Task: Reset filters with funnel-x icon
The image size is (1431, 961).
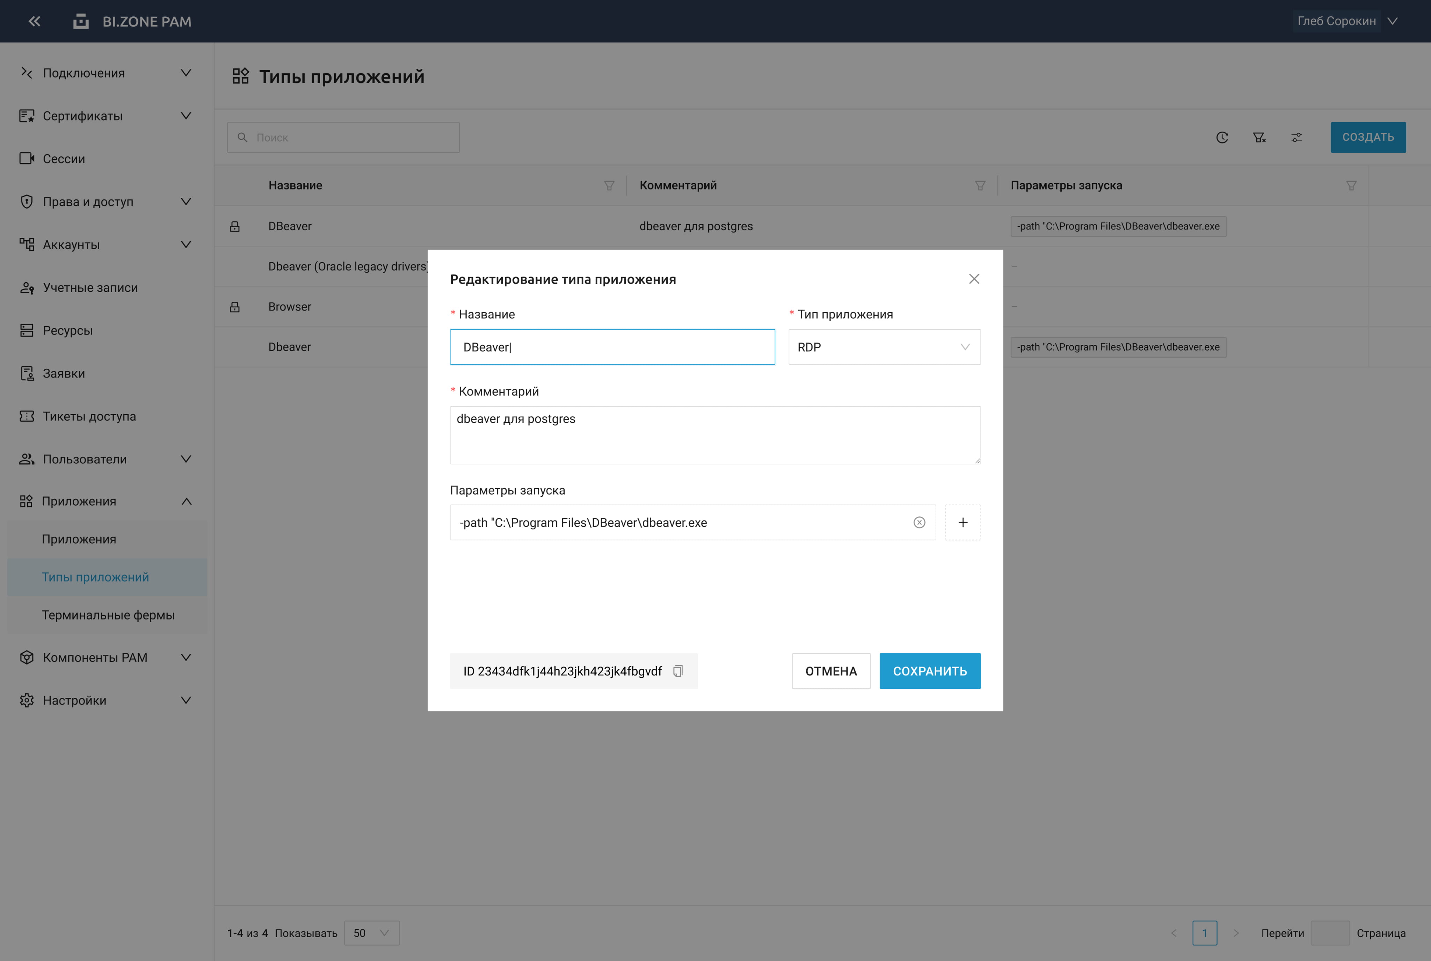Action: point(1259,137)
